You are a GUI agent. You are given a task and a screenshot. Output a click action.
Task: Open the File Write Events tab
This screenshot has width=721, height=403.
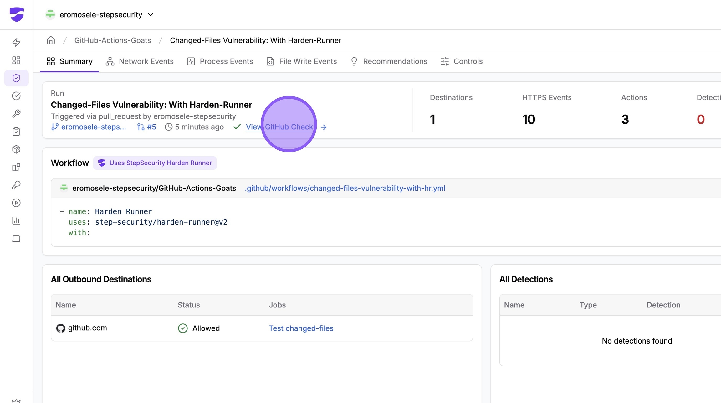pyautogui.click(x=302, y=61)
